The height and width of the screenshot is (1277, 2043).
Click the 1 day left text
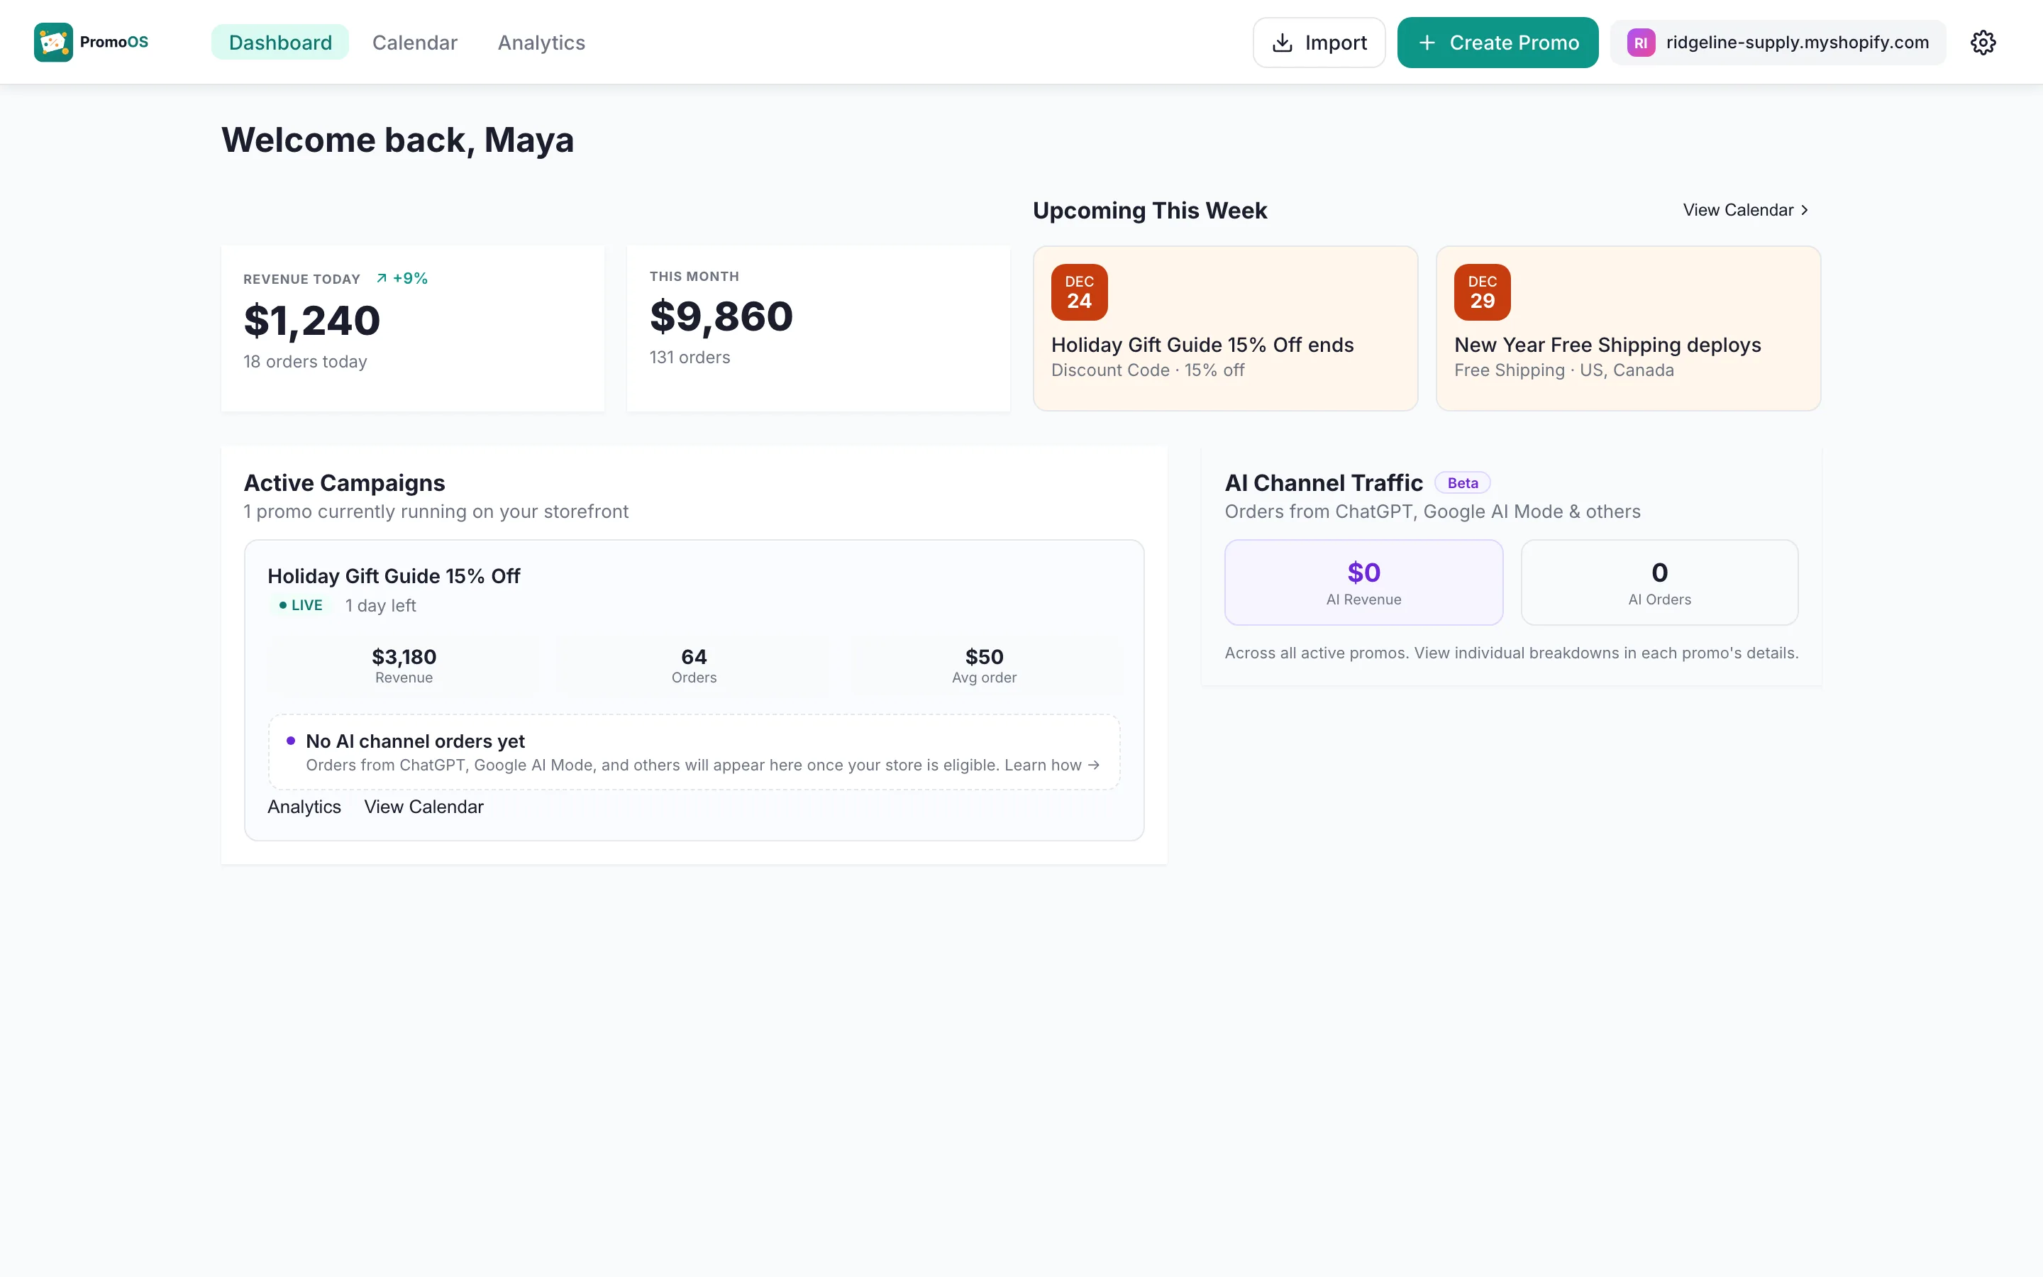click(380, 606)
